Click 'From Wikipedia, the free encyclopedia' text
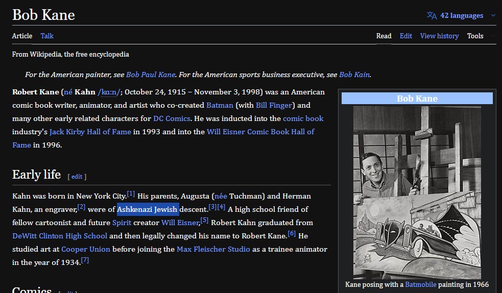Screen dimensions: 502x293 click(x=70, y=55)
